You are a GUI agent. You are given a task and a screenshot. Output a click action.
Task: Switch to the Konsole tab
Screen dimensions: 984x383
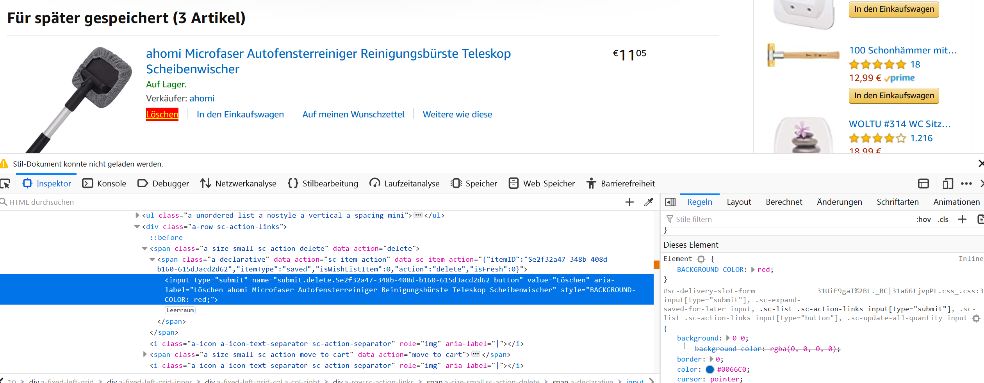[104, 183]
